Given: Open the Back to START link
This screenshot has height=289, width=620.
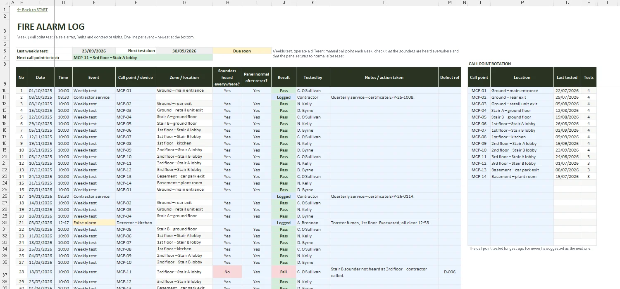Looking at the screenshot, I should click(x=32, y=10).
